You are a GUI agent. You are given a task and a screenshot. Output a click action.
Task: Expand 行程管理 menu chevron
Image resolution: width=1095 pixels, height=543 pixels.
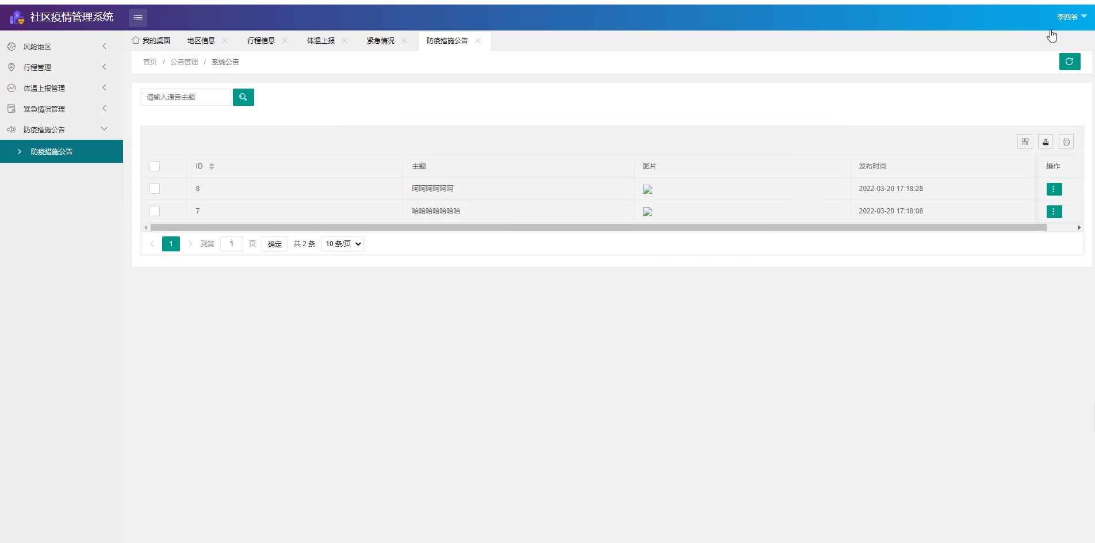pyautogui.click(x=104, y=67)
